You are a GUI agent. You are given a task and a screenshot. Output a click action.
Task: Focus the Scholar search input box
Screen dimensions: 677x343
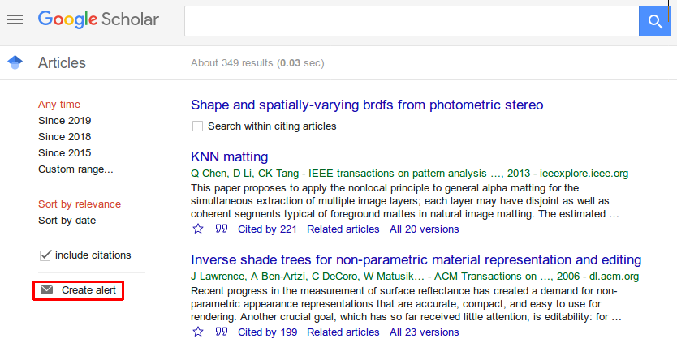(x=411, y=20)
